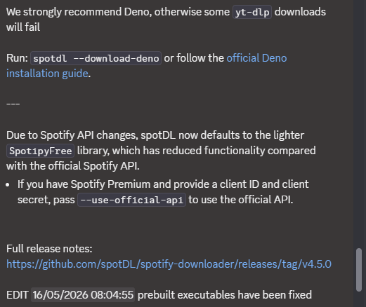366x307 pixels.
Task: Open the official Deno link
Action: [x=256, y=58]
